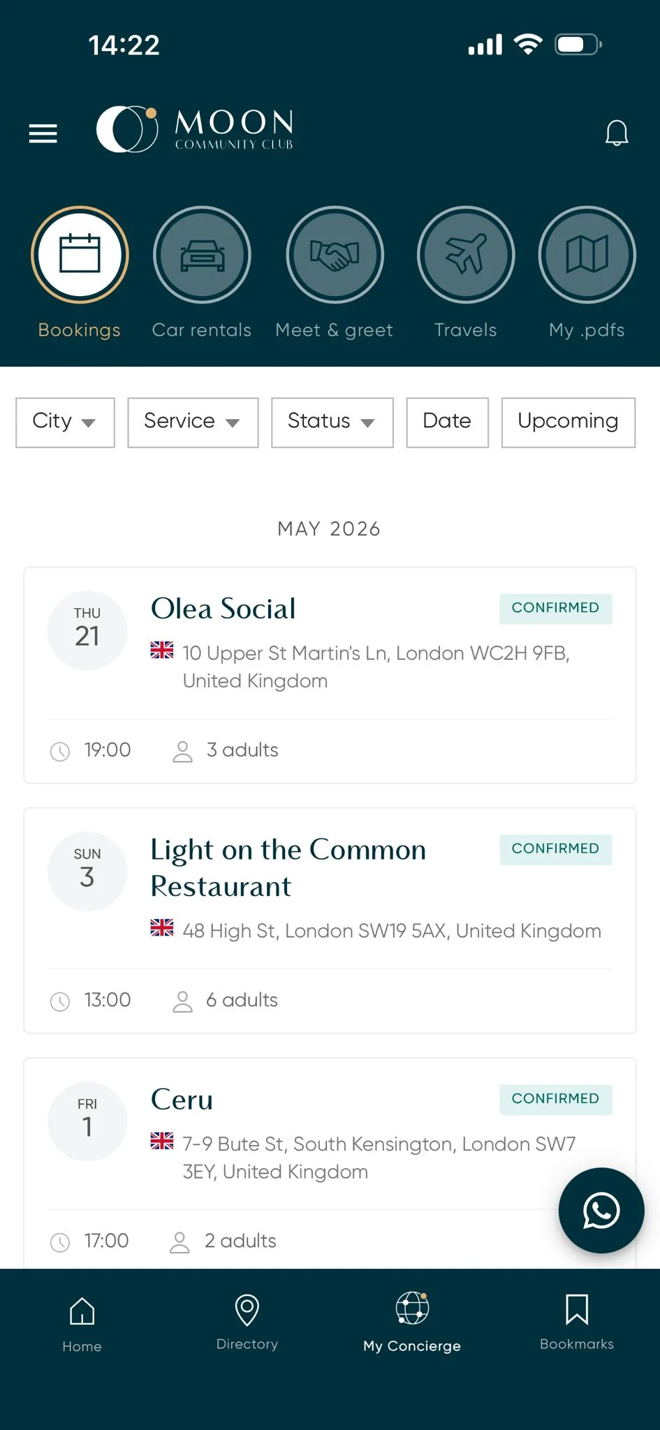Image resolution: width=660 pixels, height=1430 pixels.
Task: Open the Olea Social booking
Action: (330, 675)
